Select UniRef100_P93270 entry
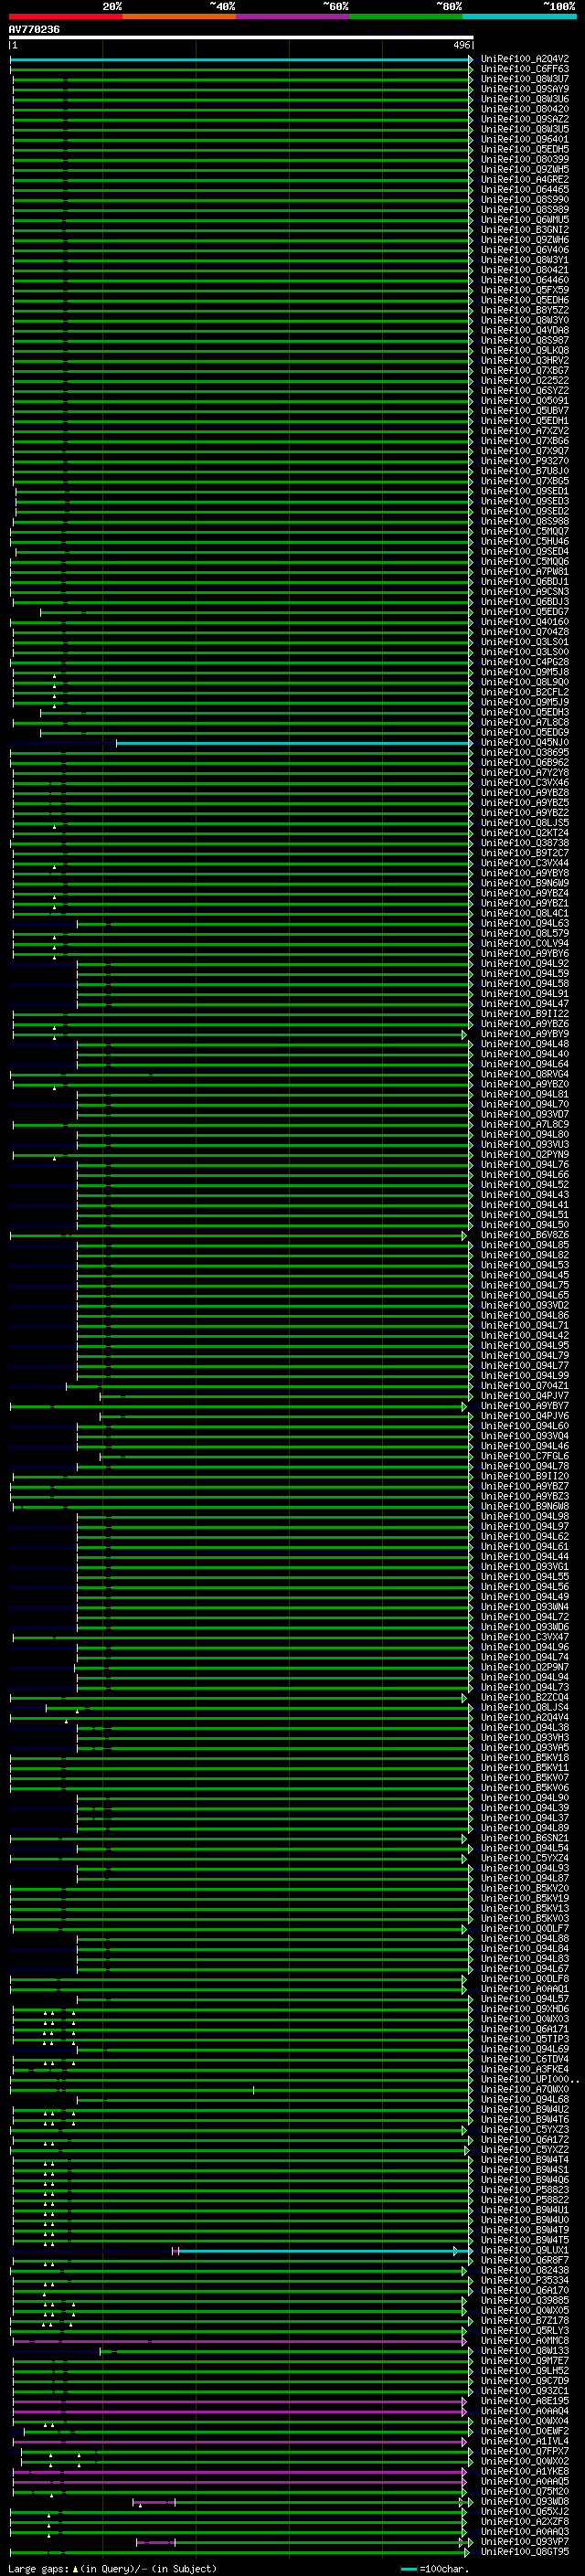 click(x=525, y=461)
